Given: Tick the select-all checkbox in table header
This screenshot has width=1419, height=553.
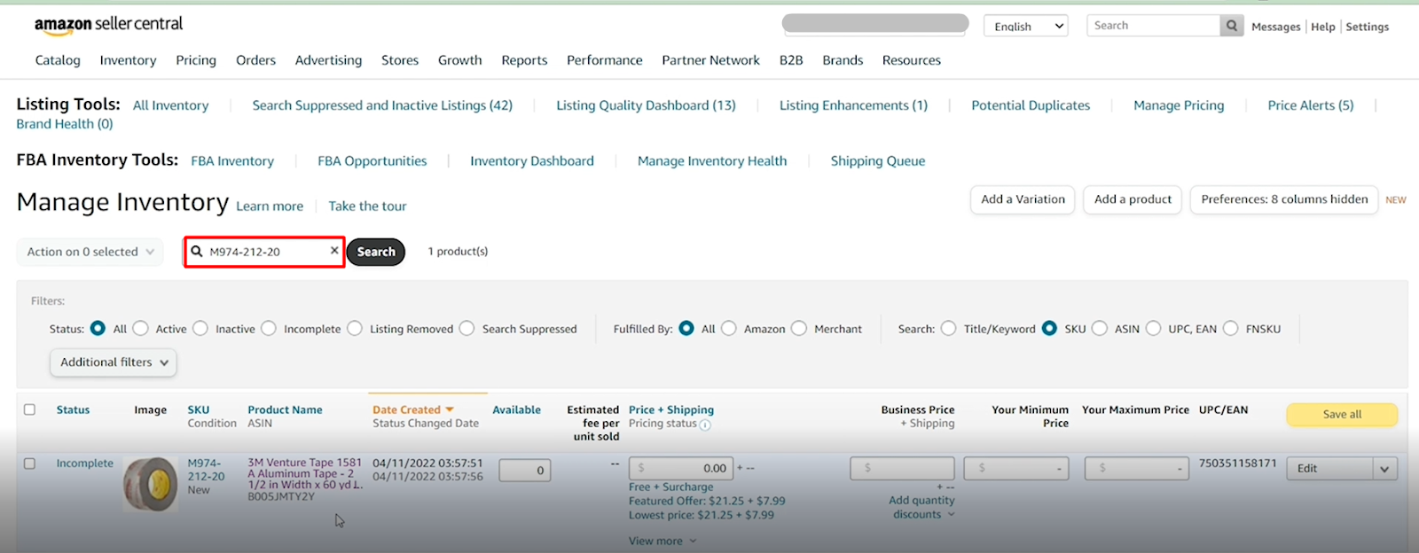Looking at the screenshot, I should 29,409.
